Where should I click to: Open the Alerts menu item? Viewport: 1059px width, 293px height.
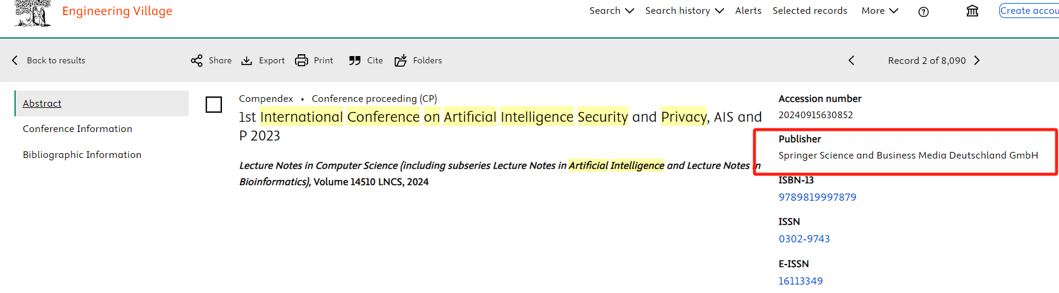click(748, 11)
